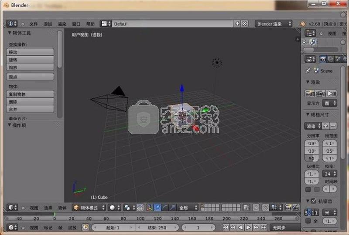Open the Outliner editor type selector
349x235 pixels.
click(310, 34)
